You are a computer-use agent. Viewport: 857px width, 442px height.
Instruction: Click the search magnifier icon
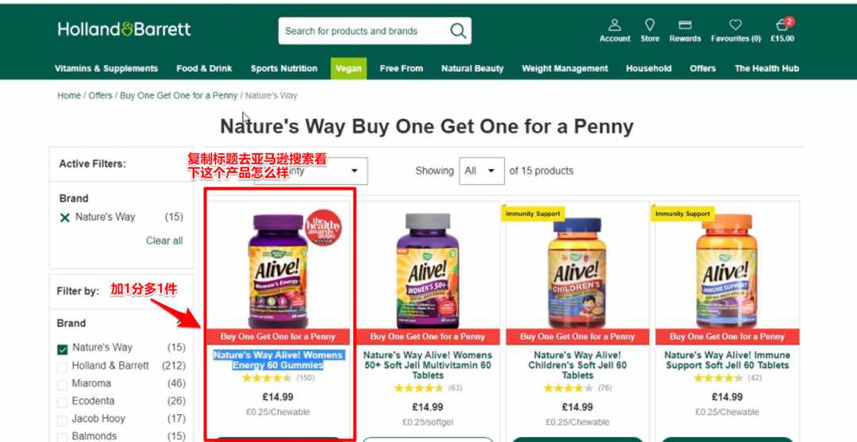(458, 31)
